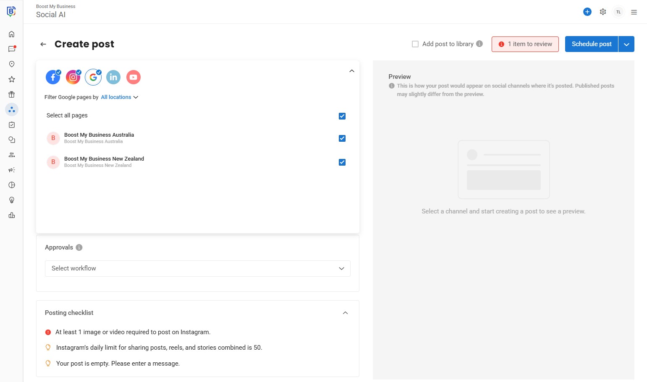Open the Select workflow dropdown
This screenshot has width=647, height=382.
[x=197, y=268]
